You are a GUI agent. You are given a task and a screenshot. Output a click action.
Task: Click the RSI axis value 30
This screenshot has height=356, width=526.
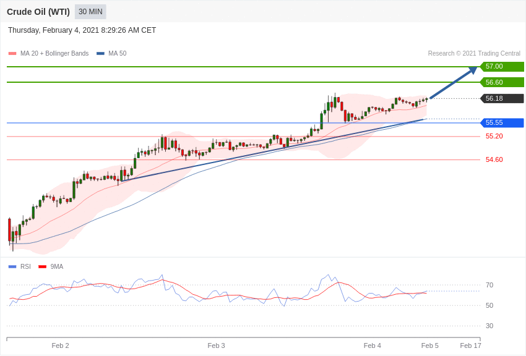(489, 326)
